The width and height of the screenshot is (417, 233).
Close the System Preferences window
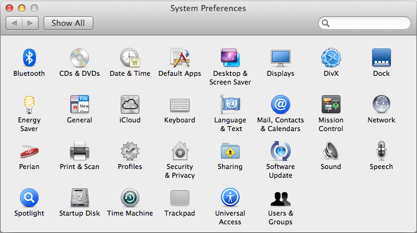(9, 8)
